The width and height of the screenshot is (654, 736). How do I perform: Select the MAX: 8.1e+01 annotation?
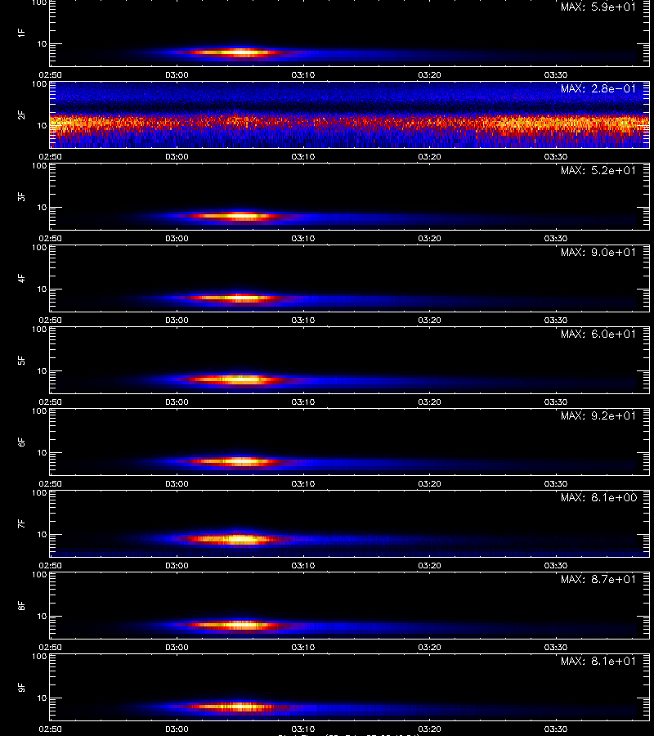tap(598, 661)
